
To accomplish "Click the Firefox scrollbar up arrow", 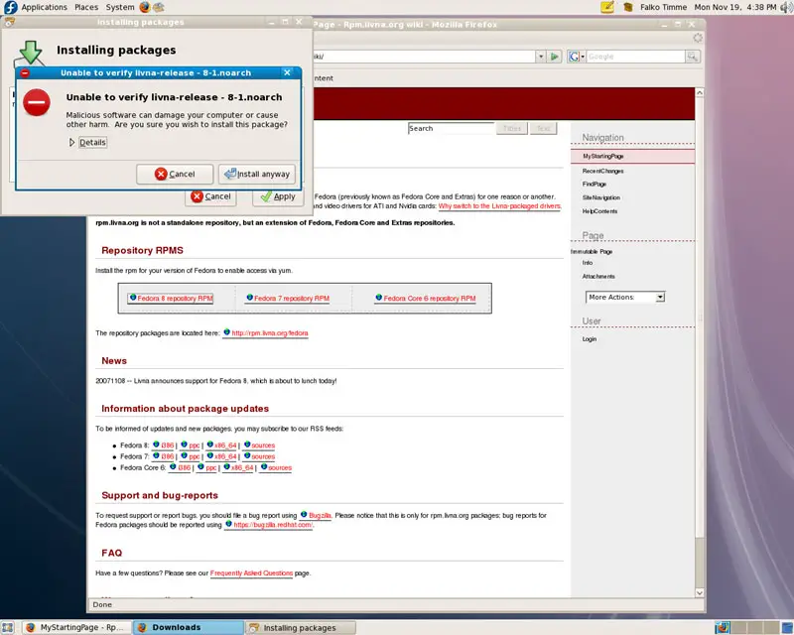I will tap(700, 92).
